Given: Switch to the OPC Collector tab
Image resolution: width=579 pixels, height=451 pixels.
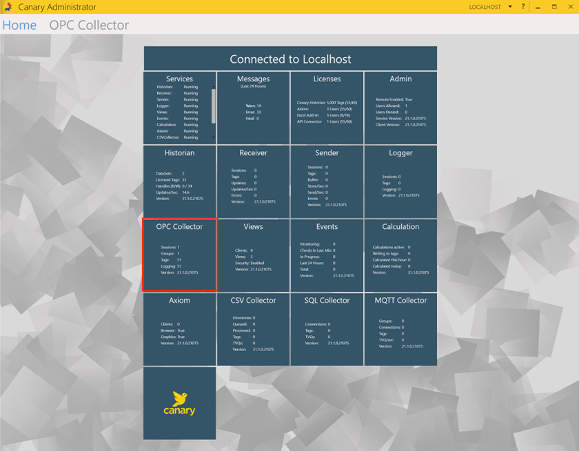Looking at the screenshot, I should (x=89, y=25).
